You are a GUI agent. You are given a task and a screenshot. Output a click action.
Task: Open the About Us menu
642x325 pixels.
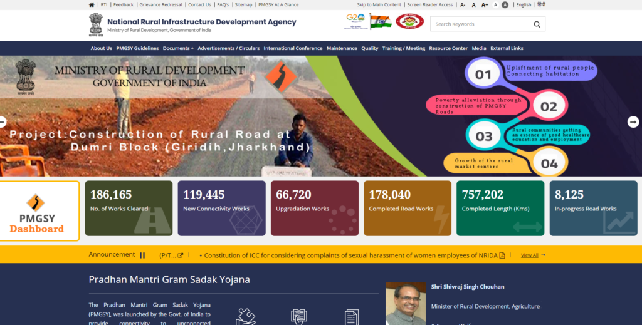(101, 48)
